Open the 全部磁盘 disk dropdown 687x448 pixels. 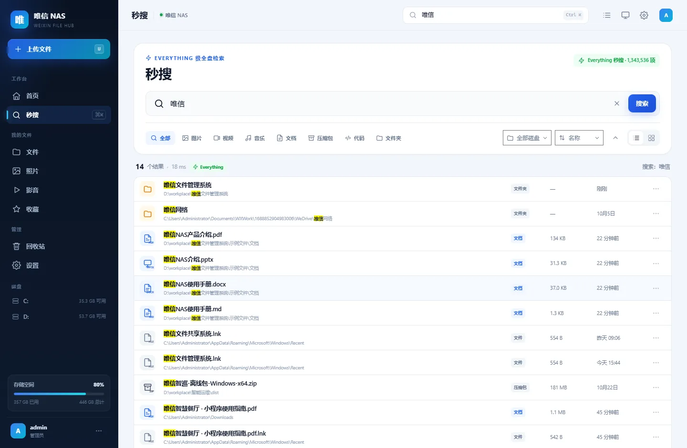point(527,138)
